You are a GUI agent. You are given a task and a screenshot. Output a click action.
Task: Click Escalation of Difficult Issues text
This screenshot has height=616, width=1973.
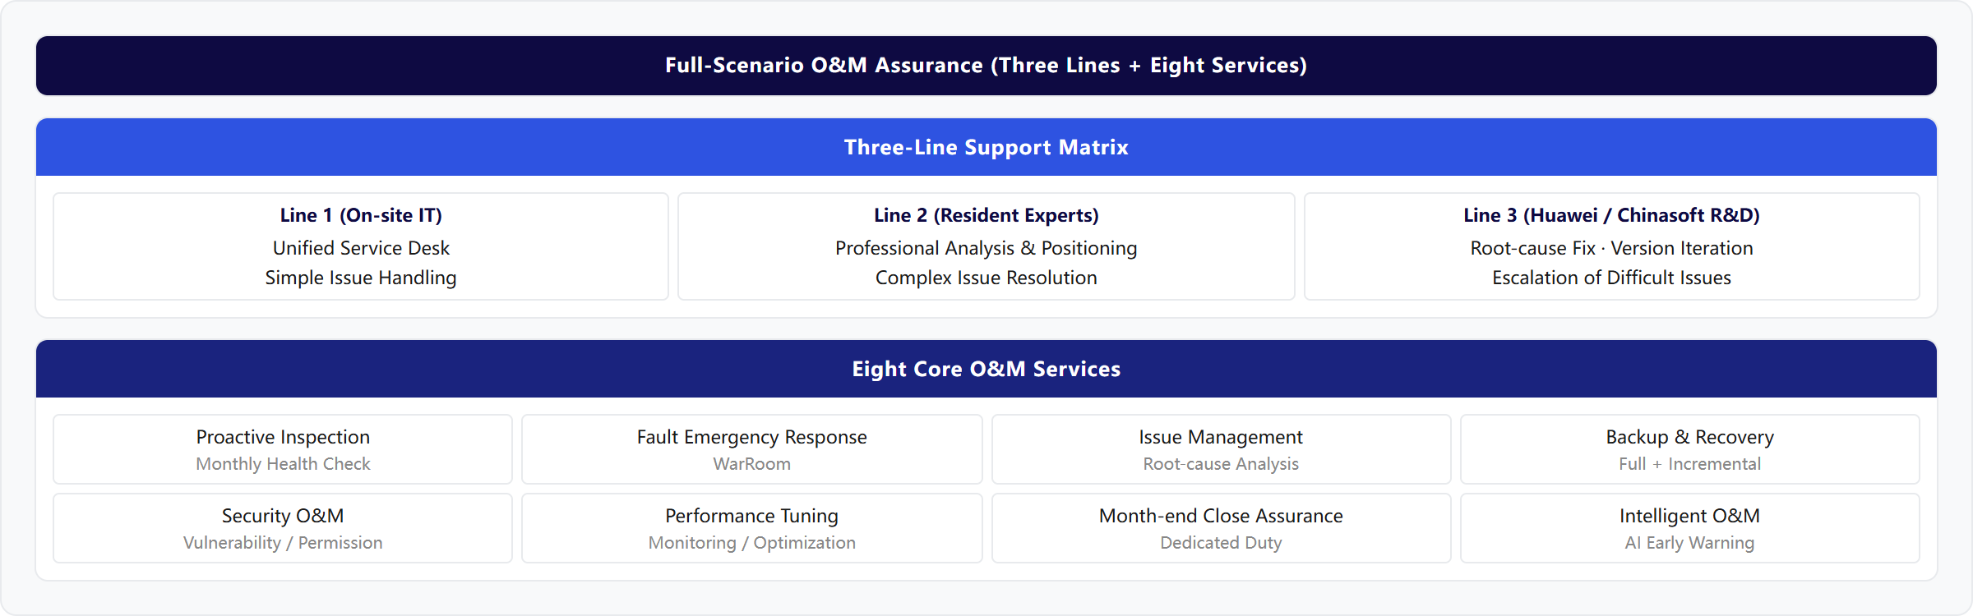point(1612,278)
